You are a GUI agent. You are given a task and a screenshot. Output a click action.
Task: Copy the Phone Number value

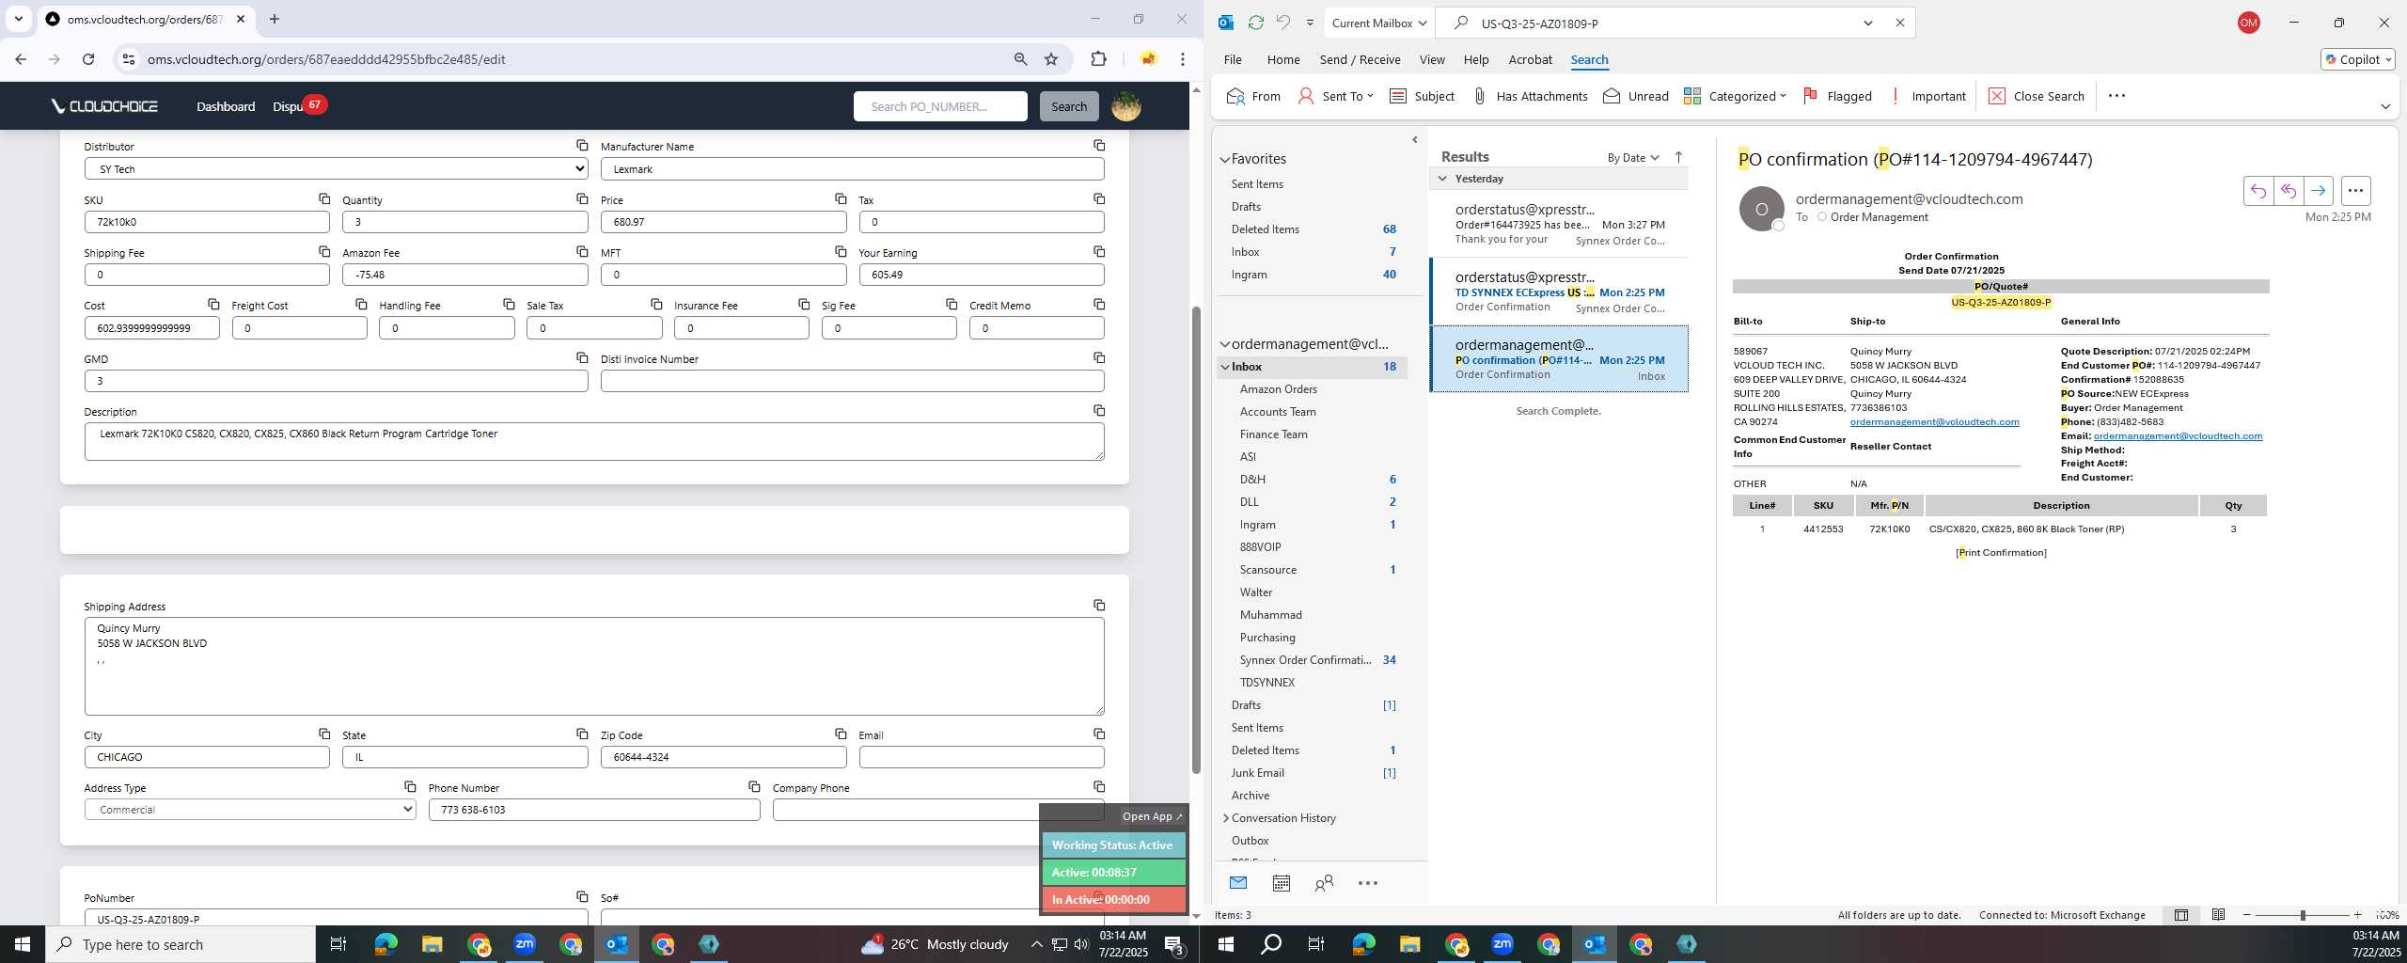[x=754, y=786]
